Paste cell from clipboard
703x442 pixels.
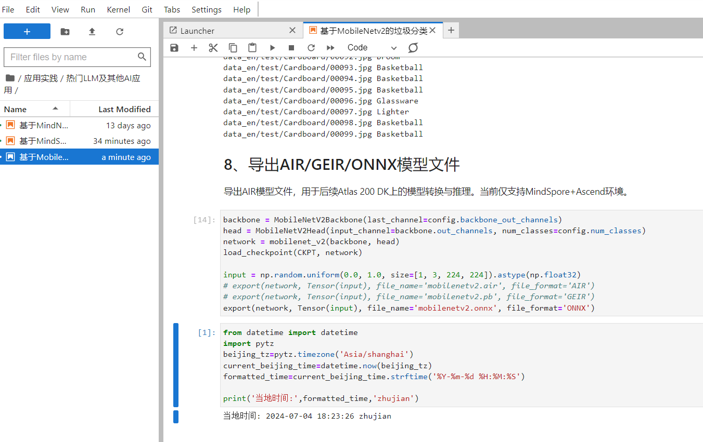[x=252, y=48]
